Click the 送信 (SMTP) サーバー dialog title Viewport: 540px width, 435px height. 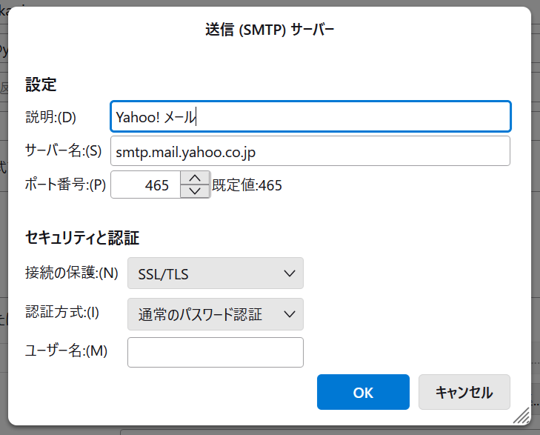tap(270, 30)
